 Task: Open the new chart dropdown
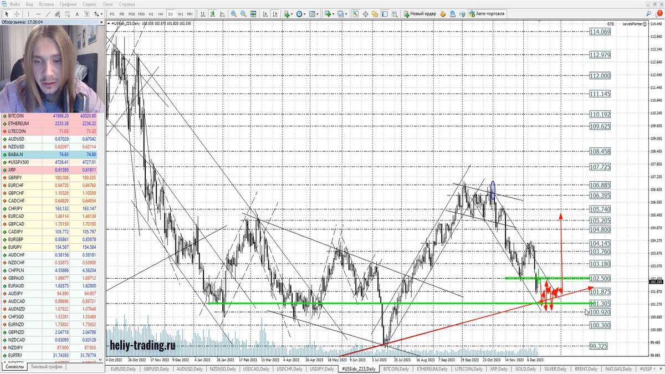point(330,13)
